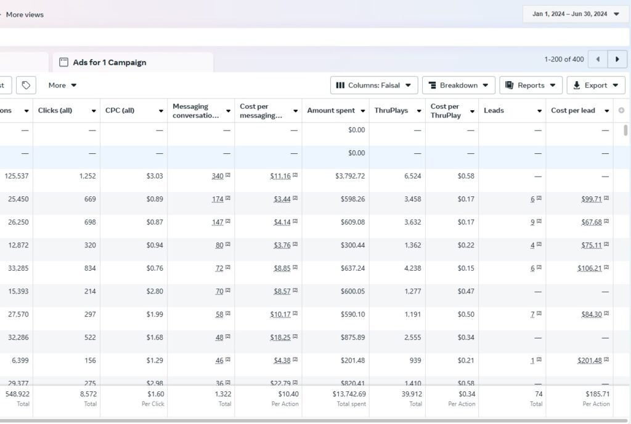Click the $875.89 amount spent cell
631x424 pixels.
353,338
